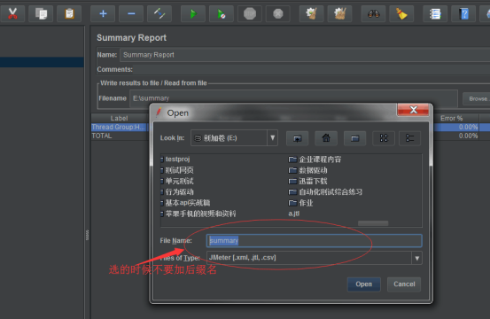
Task: Select the highlighted tree item in left panel
Action: coord(42,62)
